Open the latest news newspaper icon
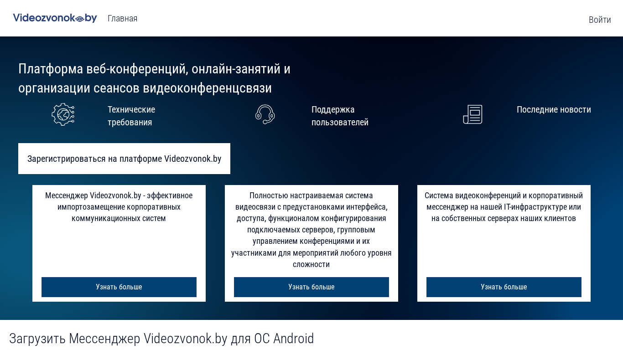Image resolution: width=623 pixels, height=350 pixels. click(x=472, y=114)
